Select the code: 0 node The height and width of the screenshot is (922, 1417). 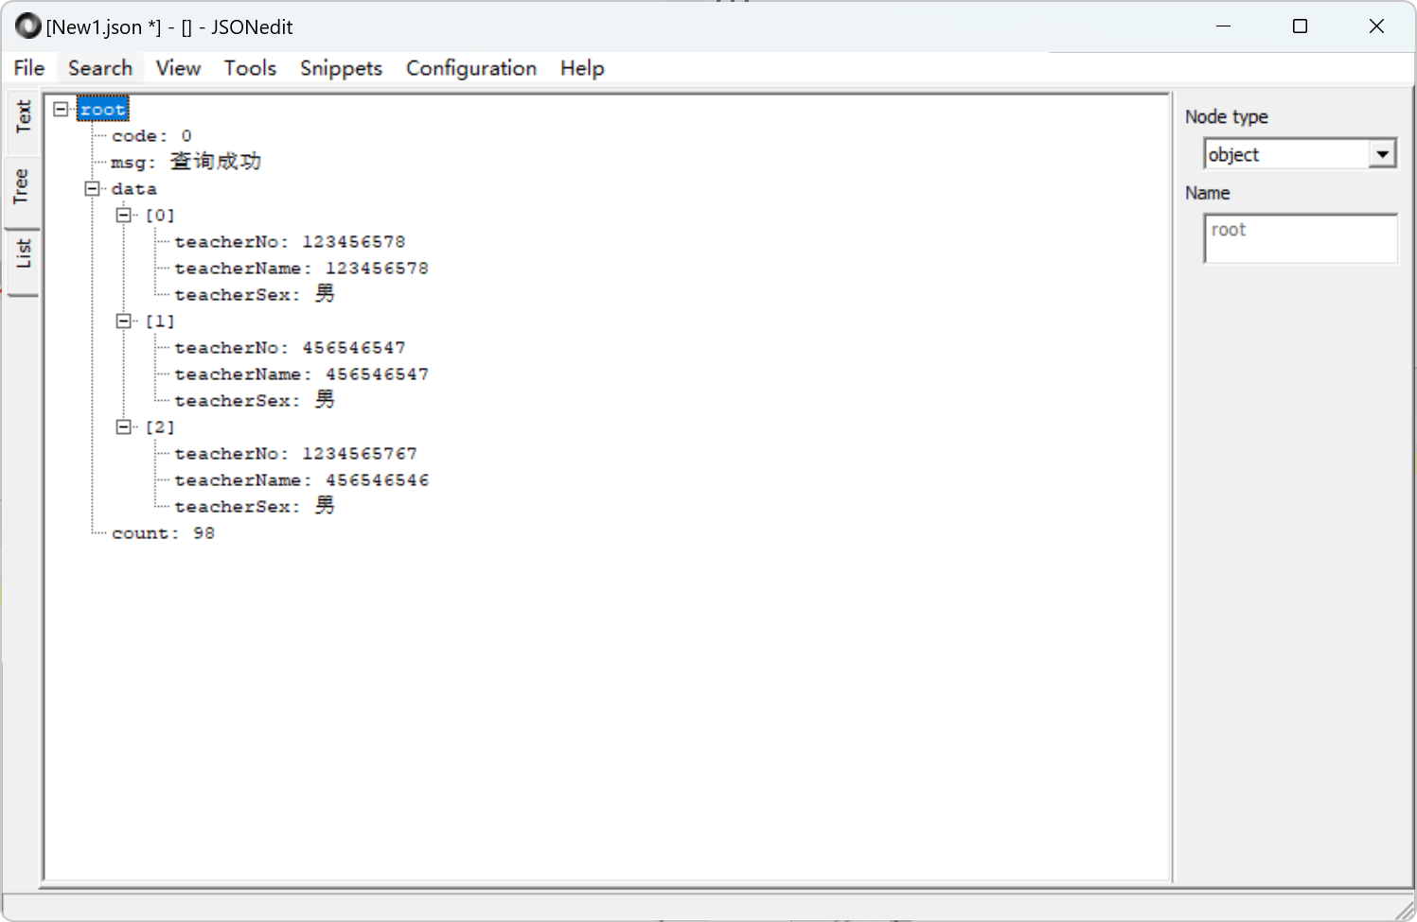tap(151, 136)
